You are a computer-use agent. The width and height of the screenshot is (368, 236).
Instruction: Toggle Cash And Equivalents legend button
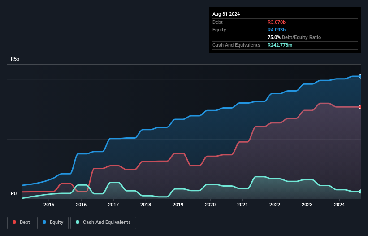pos(103,223)
